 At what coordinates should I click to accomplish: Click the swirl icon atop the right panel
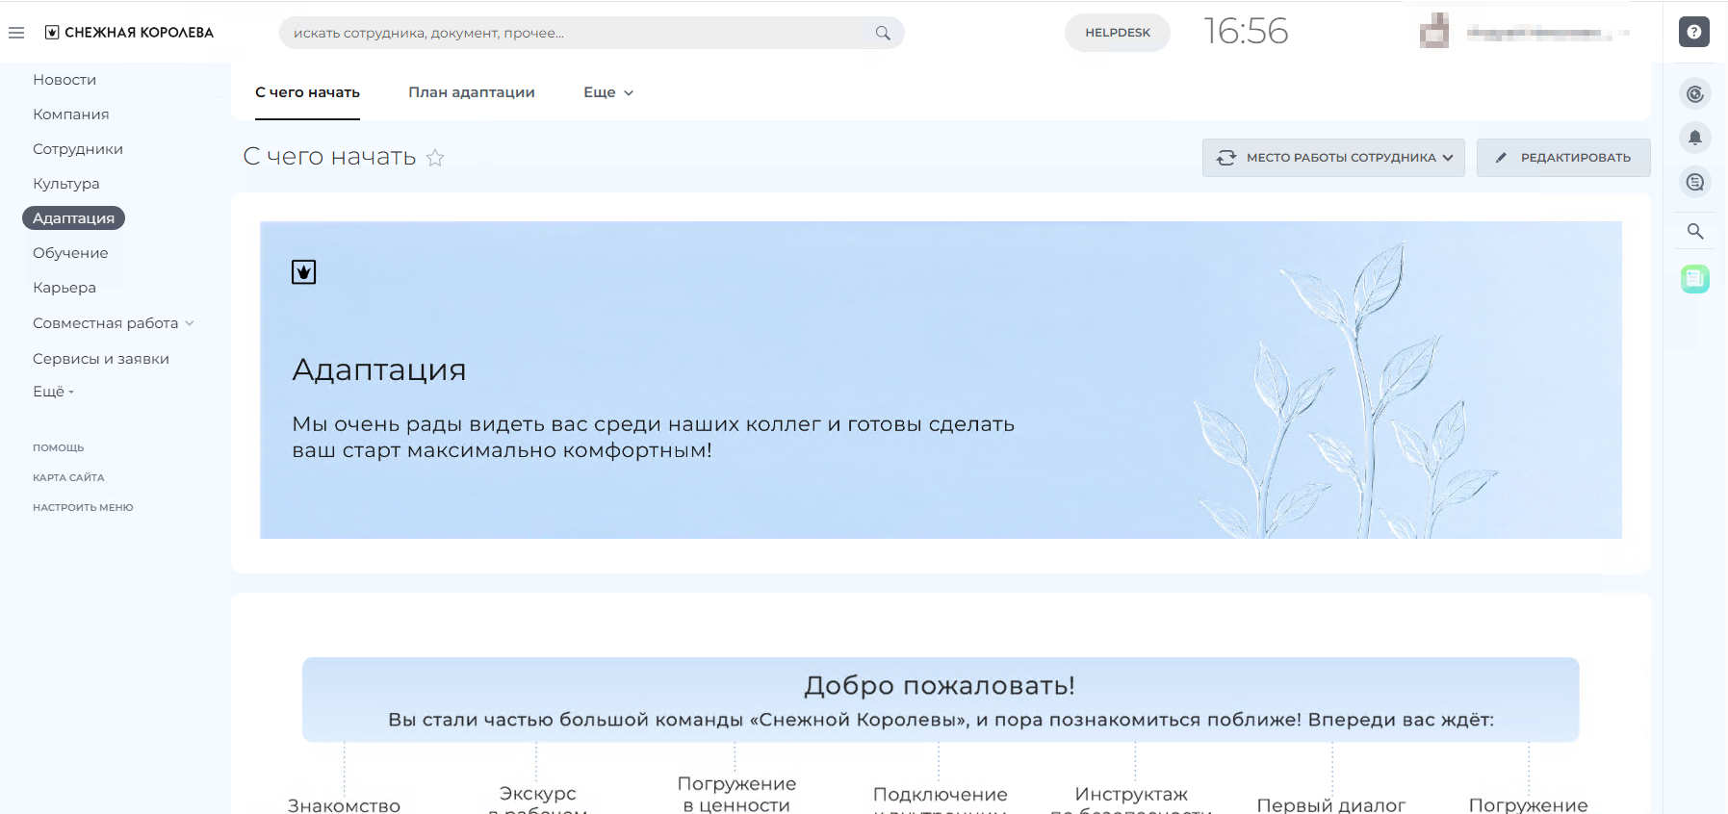point(1695,93)
